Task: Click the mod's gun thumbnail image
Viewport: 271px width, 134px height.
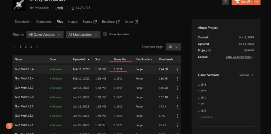Action: [x=19, y=5]
